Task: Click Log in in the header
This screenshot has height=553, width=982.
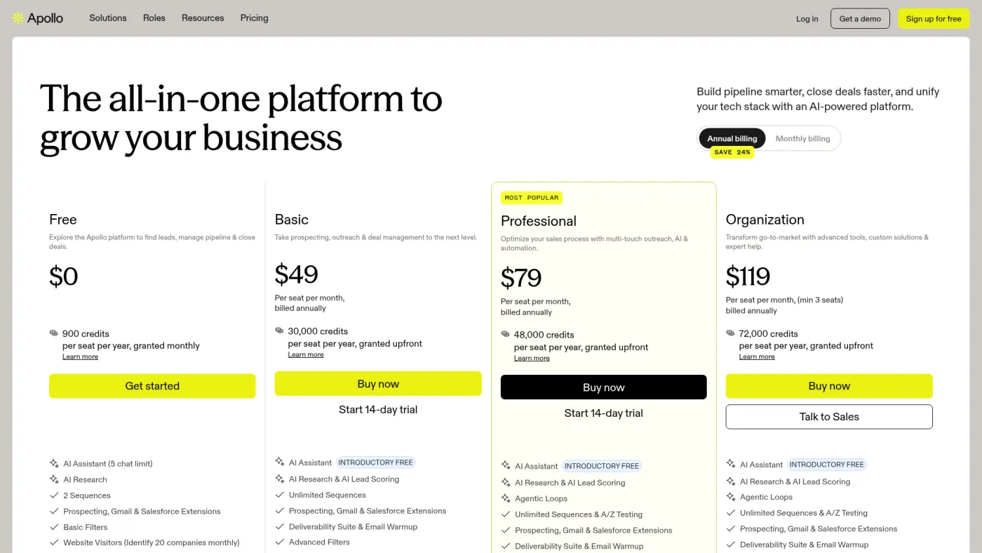Action: (x=807, y=19)
